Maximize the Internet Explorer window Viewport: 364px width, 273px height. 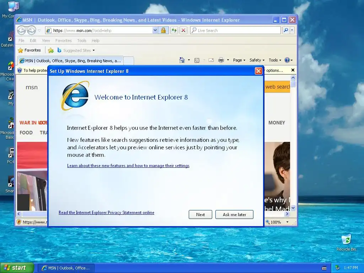click(x=284, y=20)
